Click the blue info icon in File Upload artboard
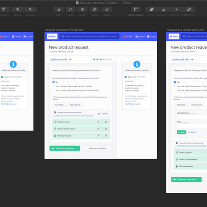207x207 pixels. tap(137, 64)
